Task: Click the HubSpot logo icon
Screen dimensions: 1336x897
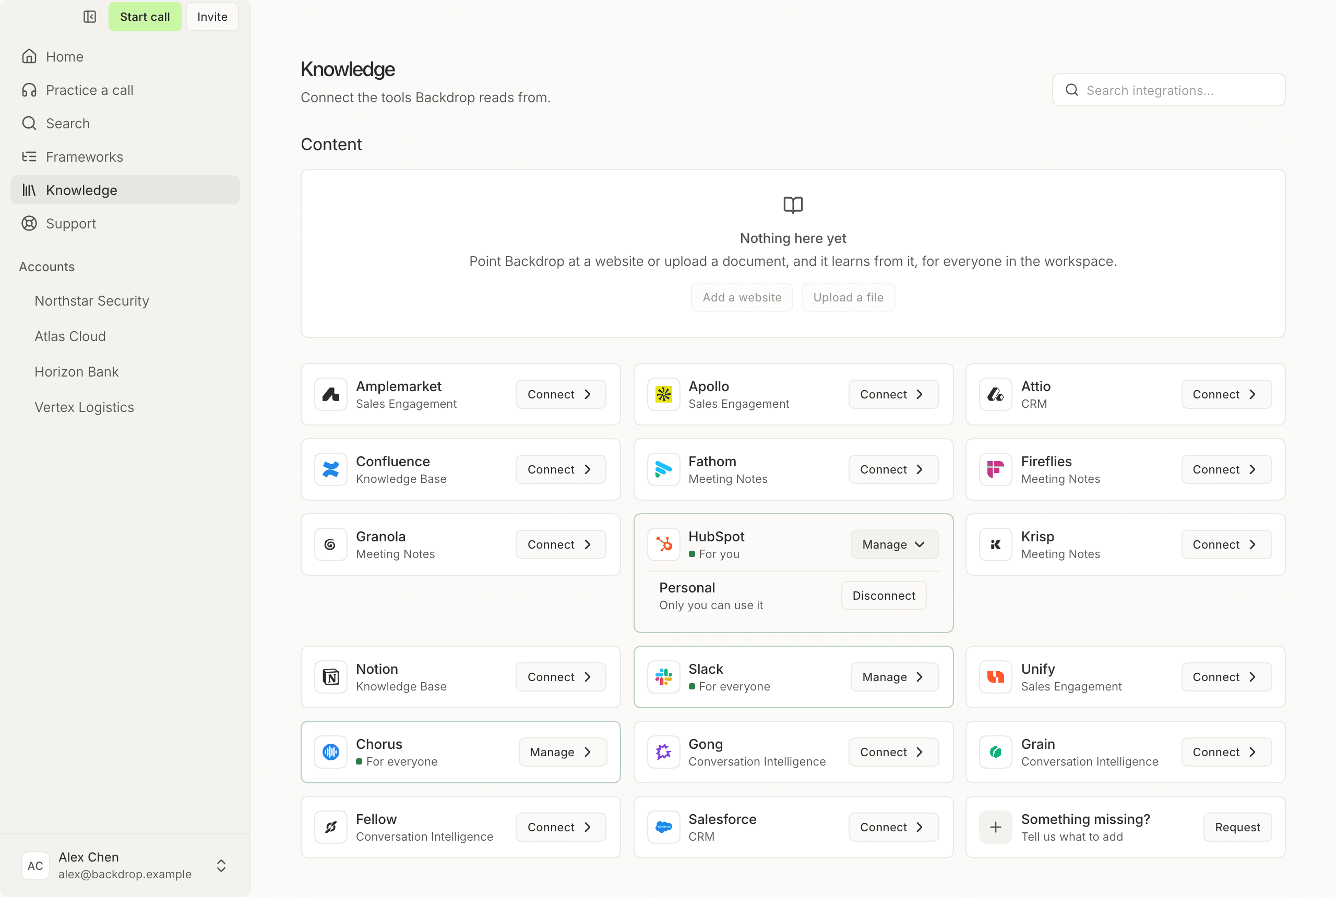Action: click(663, 544)
